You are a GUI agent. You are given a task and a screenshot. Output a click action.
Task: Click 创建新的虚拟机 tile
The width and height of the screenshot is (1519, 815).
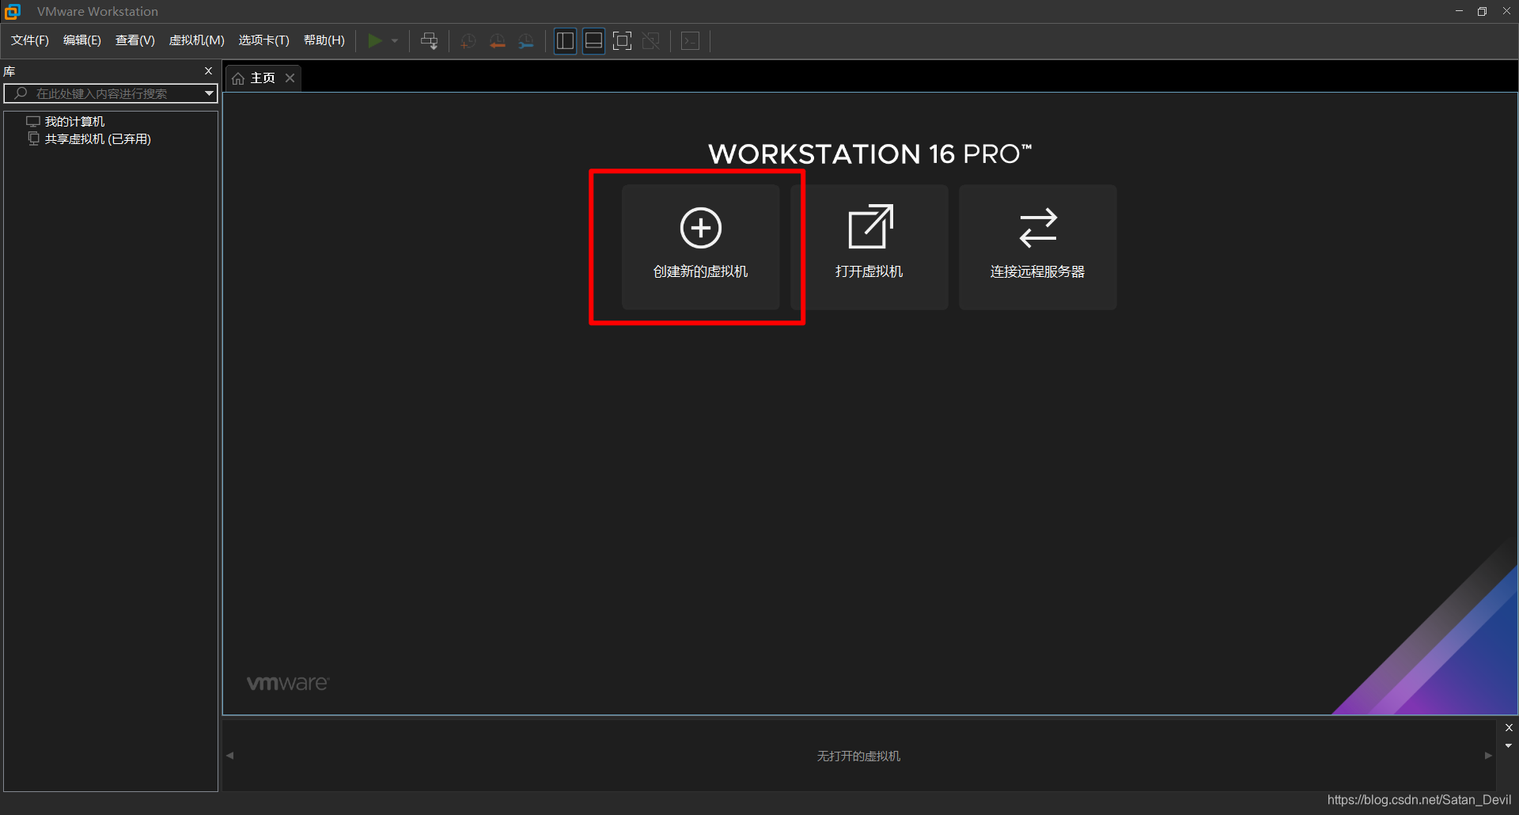[x=700, y=247]
